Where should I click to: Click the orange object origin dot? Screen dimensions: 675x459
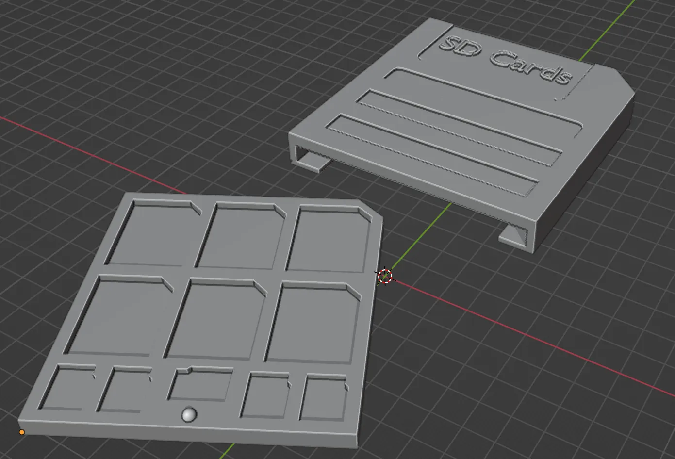pyautogui.click(x=22, y=432)
